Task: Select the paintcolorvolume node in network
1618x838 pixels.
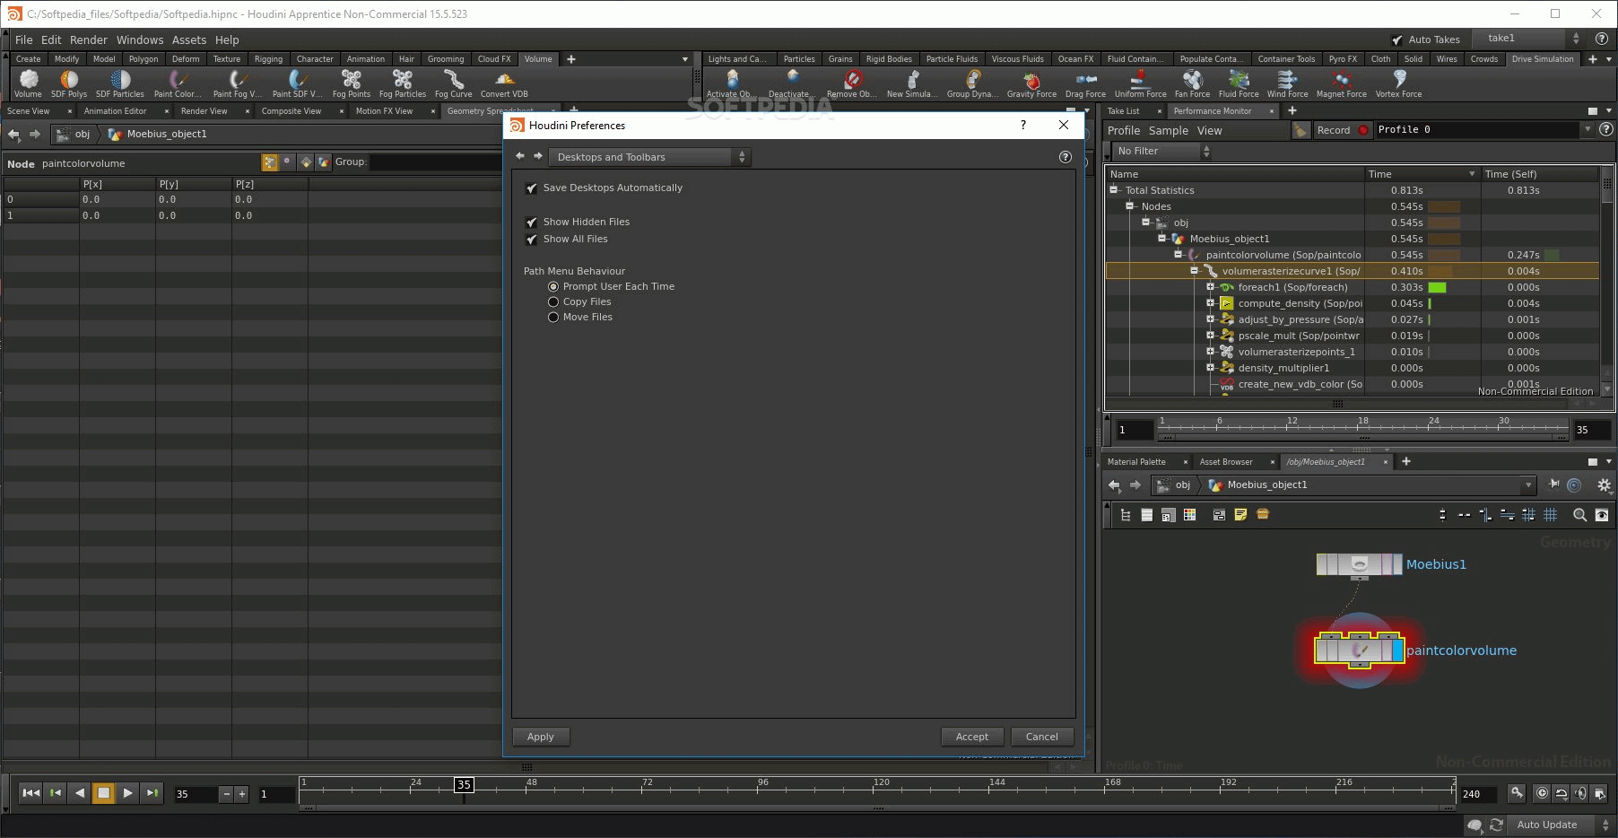Action: coord(1359,650)
